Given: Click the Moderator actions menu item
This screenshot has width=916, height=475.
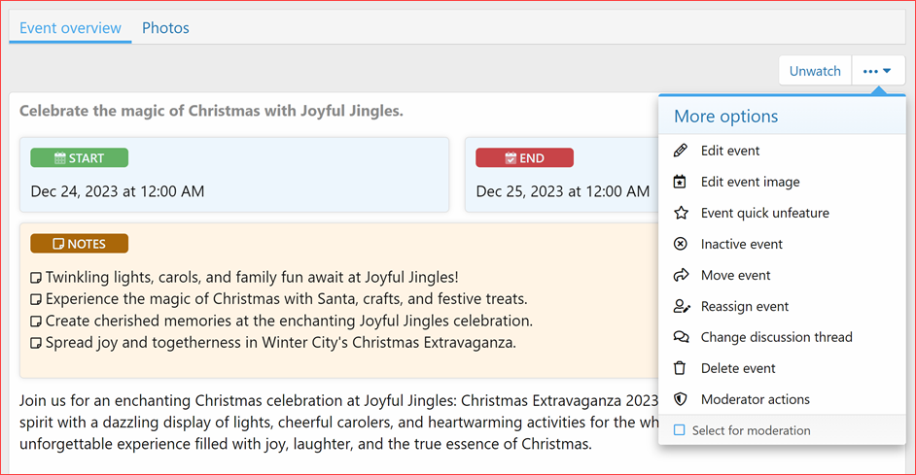Looking at the screenshot, I should 755,399.
